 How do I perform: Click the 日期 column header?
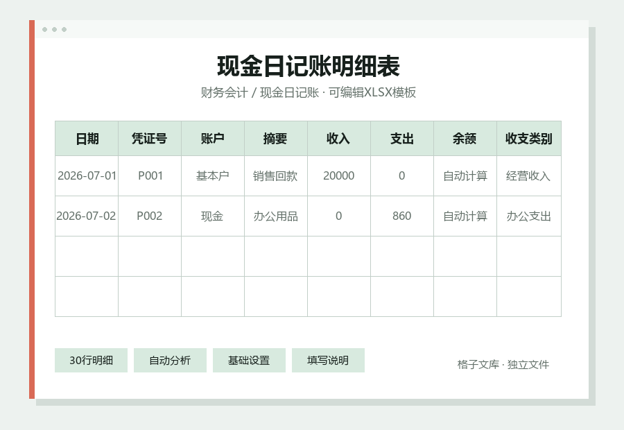pos(87,139)
